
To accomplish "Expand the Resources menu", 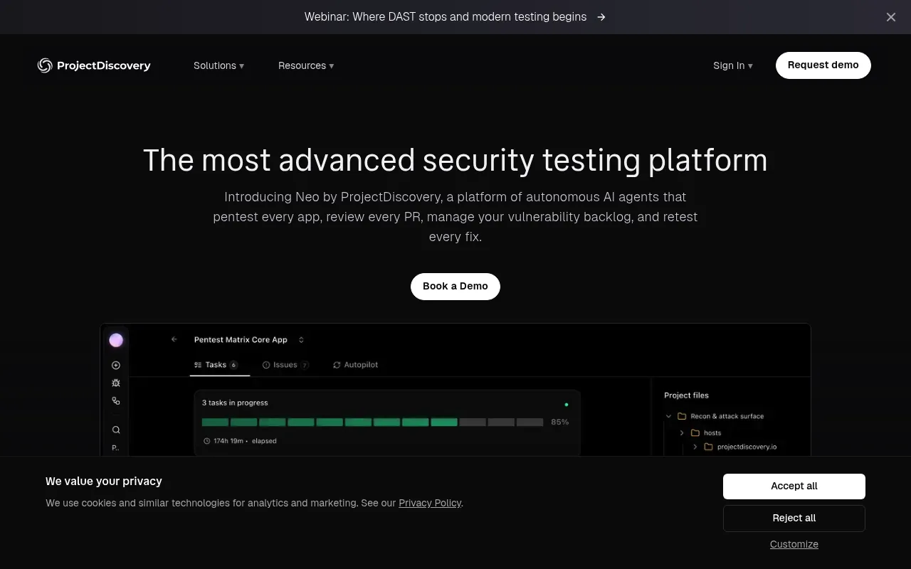I will tap(306, 65).
